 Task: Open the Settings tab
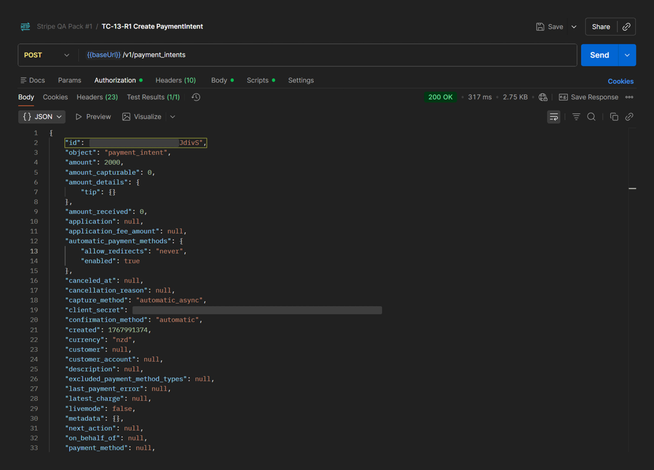pyautogui.click(x=301, y=80)
